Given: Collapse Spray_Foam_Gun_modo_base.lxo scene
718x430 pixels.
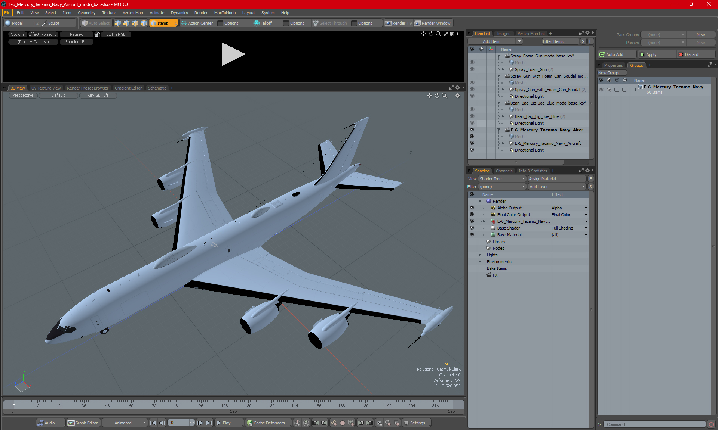Looking at the screenshot, I should (499, 56).
